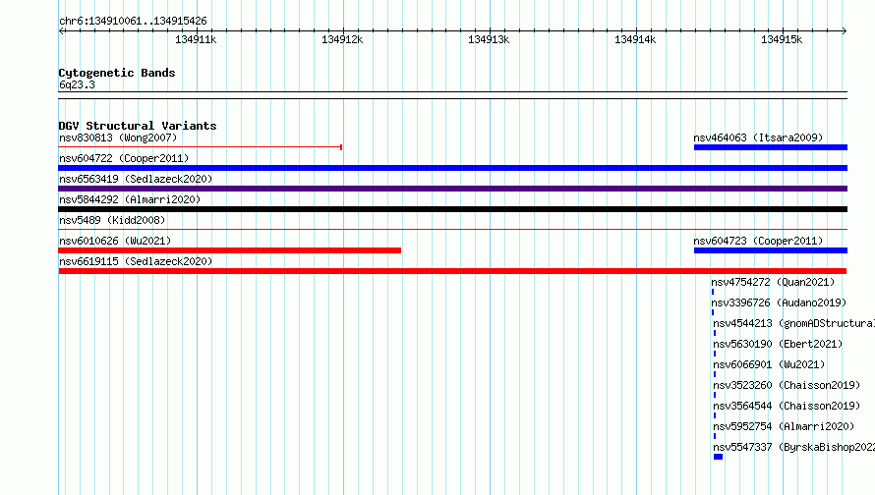
Task: Click the long blue nsv604722 variant bar
Action: (452, 168)
